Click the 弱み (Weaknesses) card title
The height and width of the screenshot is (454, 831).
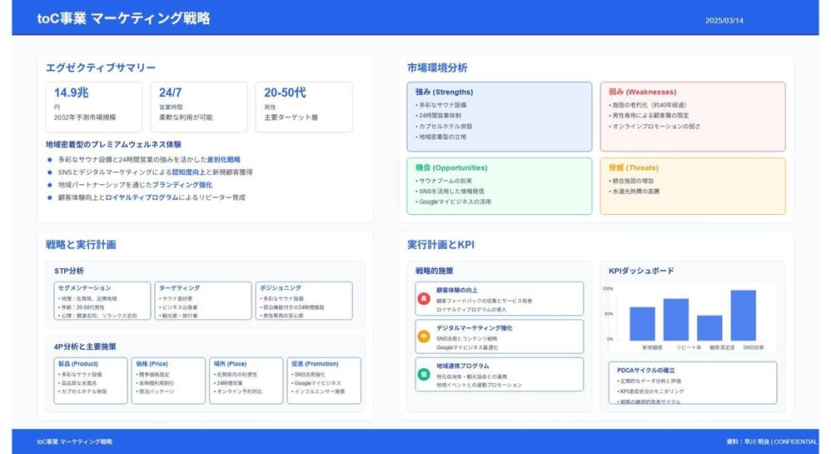[x=642, y=92]
